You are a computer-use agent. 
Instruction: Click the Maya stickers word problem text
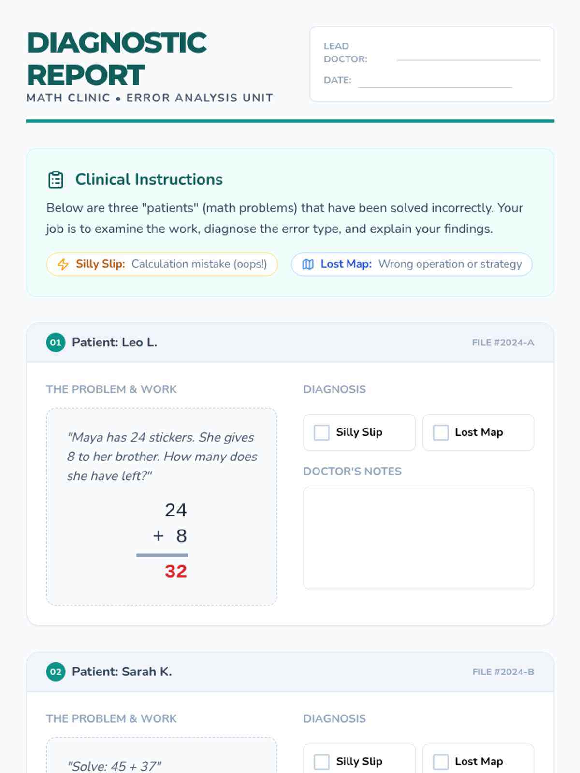(162, 457)
